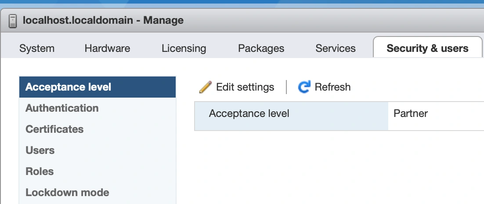484x204 pixels.
Task: Click the blue Refresh arrow icon
Action: (x=304, y=87)
